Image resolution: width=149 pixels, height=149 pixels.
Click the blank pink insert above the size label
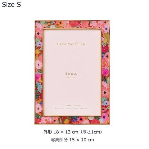[x=72, y=58]
